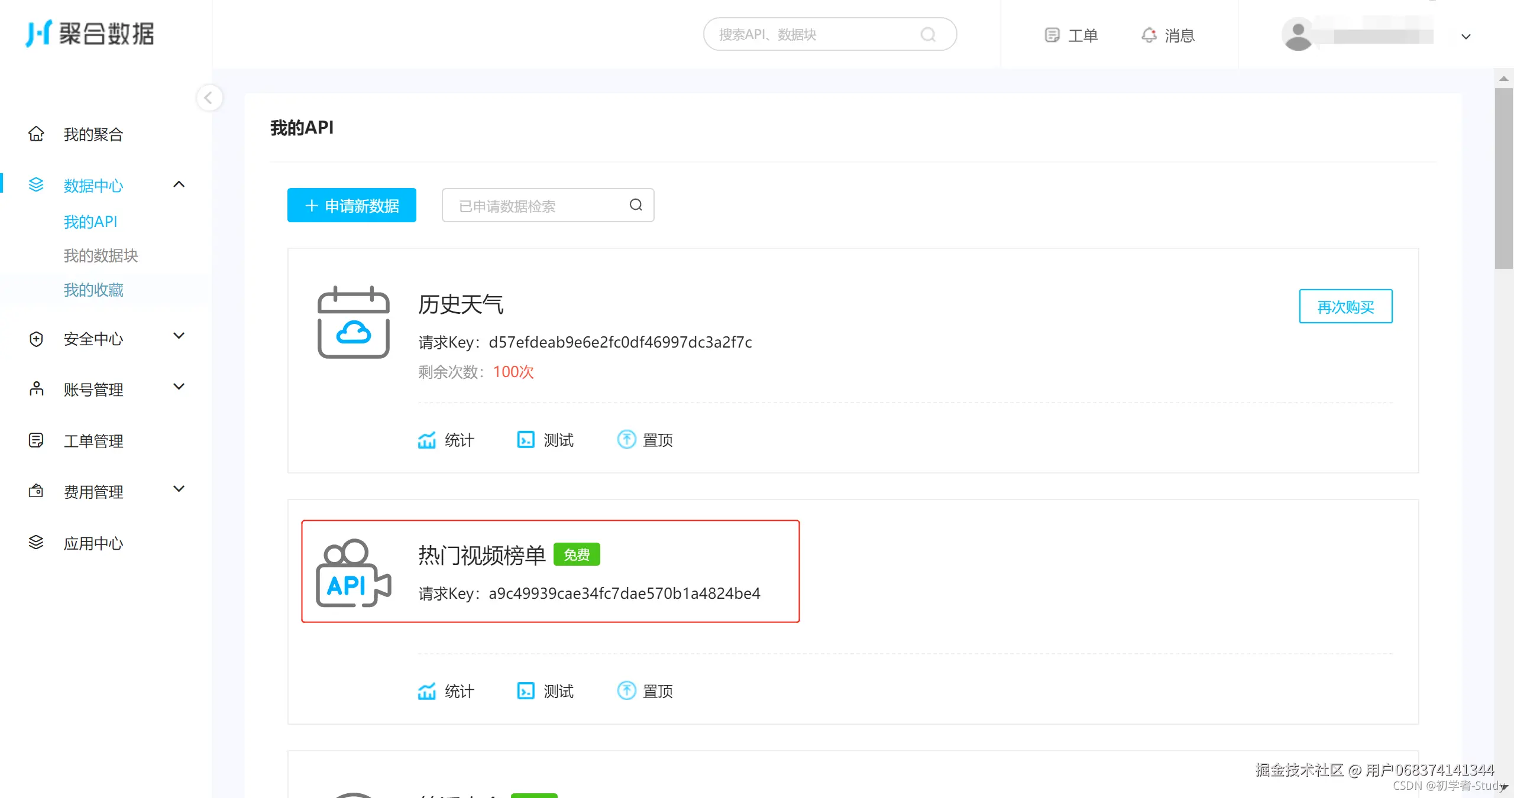Select 我的数据块 in the sidebar
Screen dimensions: 1514x798
coord(101,255)
